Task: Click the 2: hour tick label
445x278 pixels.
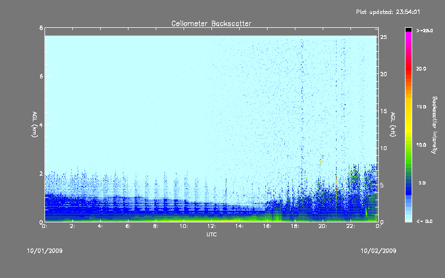Action: 72,226
